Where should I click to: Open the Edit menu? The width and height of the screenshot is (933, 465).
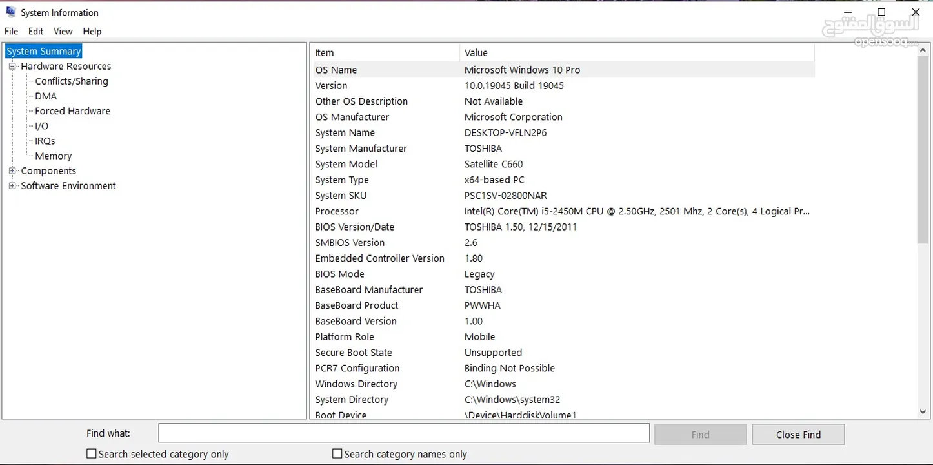tap(36, 31)
